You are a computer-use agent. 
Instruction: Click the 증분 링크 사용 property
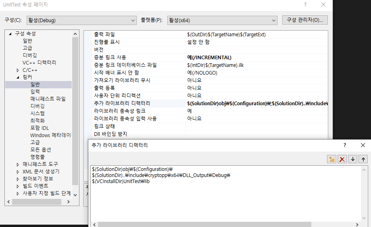(x=110, y=58)
